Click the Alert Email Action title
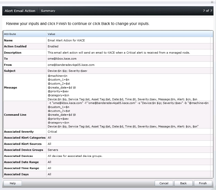Image resolution: width=216 pixels, height=190 pixels. pos(20,11)
